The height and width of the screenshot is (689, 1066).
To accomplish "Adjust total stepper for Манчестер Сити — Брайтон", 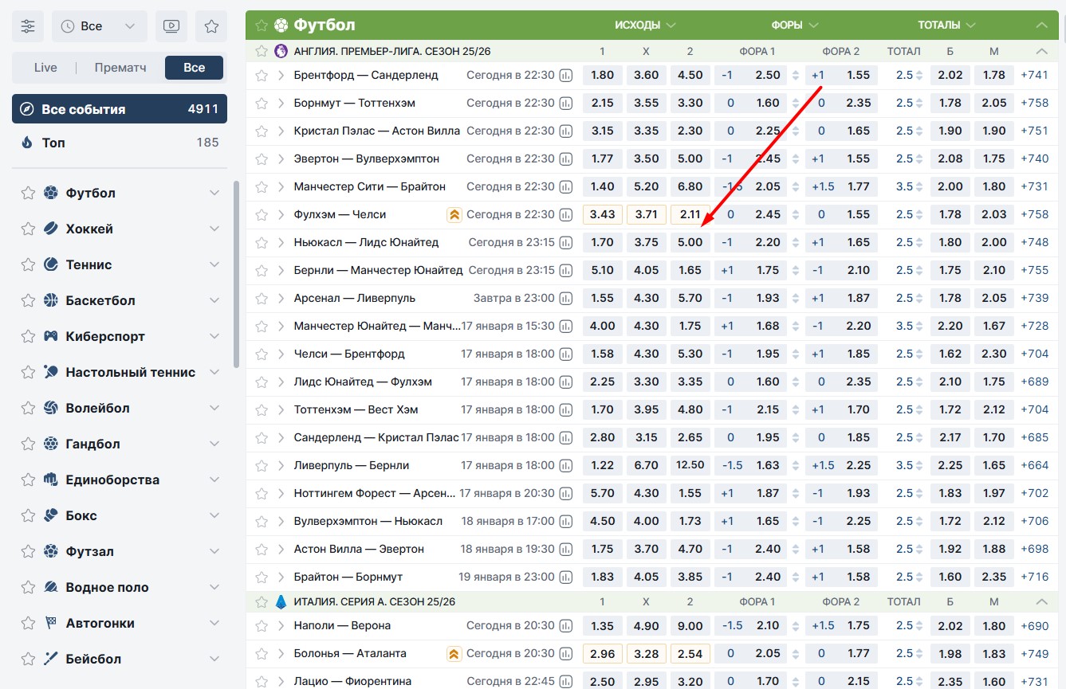I will tap(919, 186).
